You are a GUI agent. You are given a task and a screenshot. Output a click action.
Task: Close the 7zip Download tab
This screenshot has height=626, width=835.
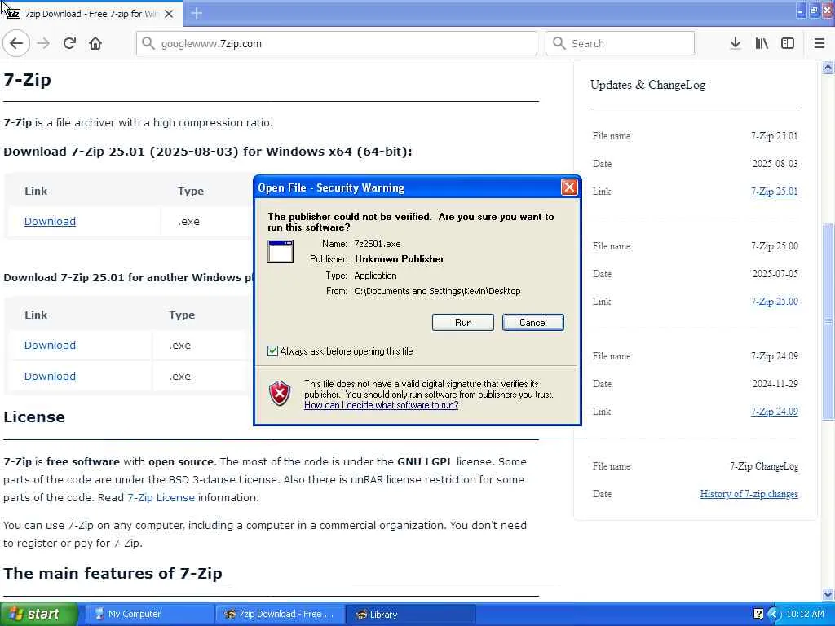(x=169, y=14)
